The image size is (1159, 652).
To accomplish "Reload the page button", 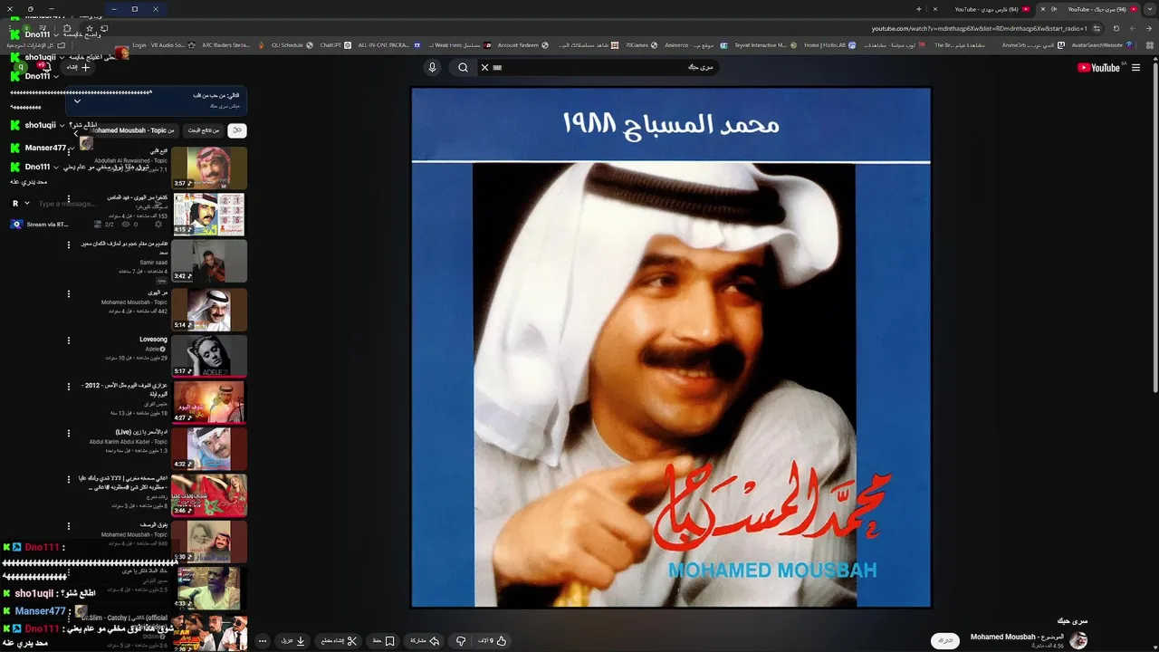I will coord(1117,28).
